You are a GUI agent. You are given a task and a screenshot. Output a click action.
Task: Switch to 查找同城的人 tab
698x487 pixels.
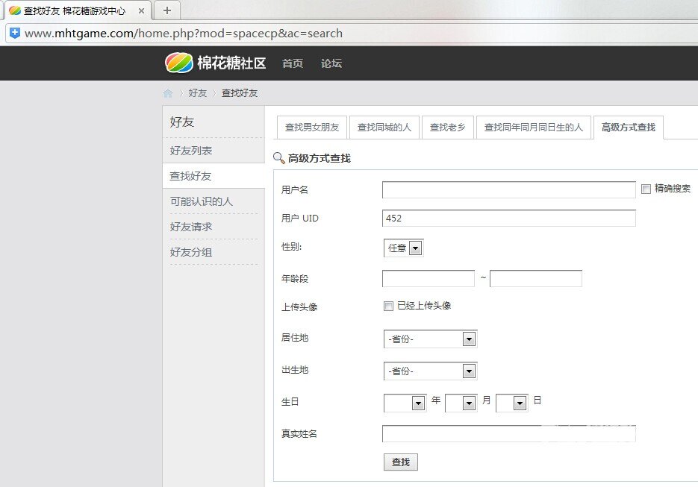pos(384,128)
